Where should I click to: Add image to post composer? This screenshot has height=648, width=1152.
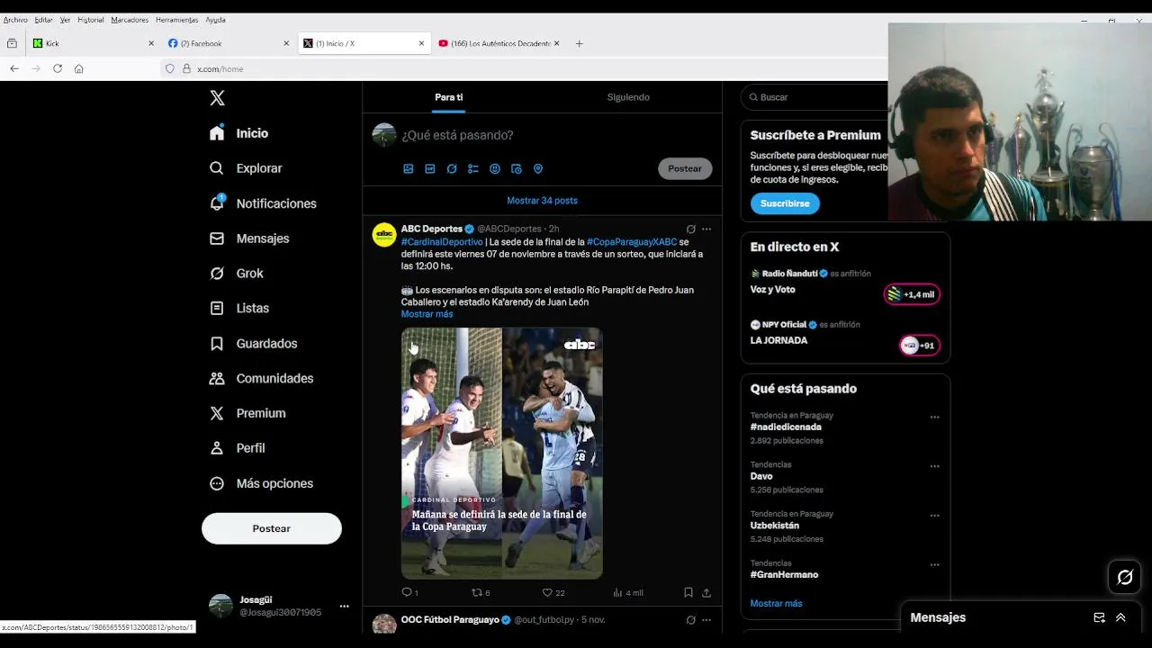(409, 168)
